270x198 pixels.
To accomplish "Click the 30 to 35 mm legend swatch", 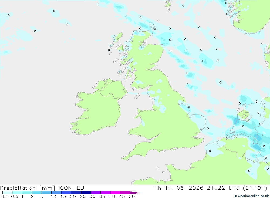I will coord(96,193).
